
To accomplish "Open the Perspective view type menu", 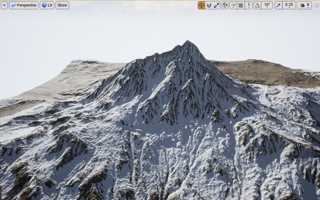I will (24, 5).
